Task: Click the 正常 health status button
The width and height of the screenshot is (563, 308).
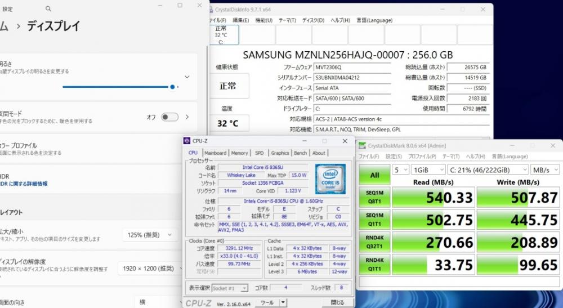Action: pos(228,86)
